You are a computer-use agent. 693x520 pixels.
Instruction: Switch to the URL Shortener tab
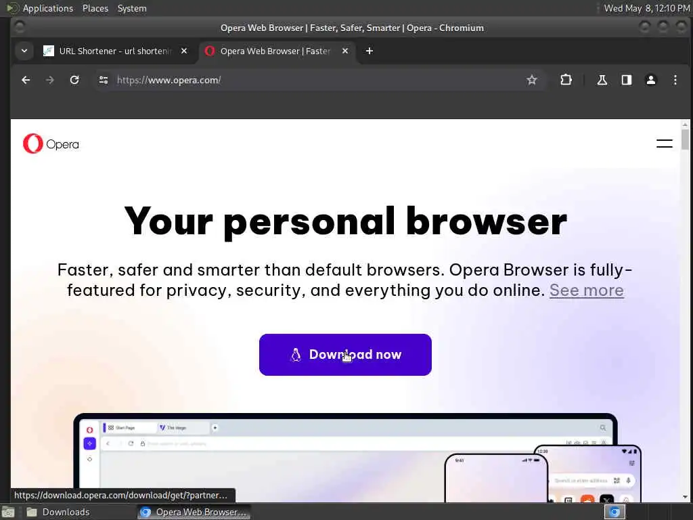point(115,51)
